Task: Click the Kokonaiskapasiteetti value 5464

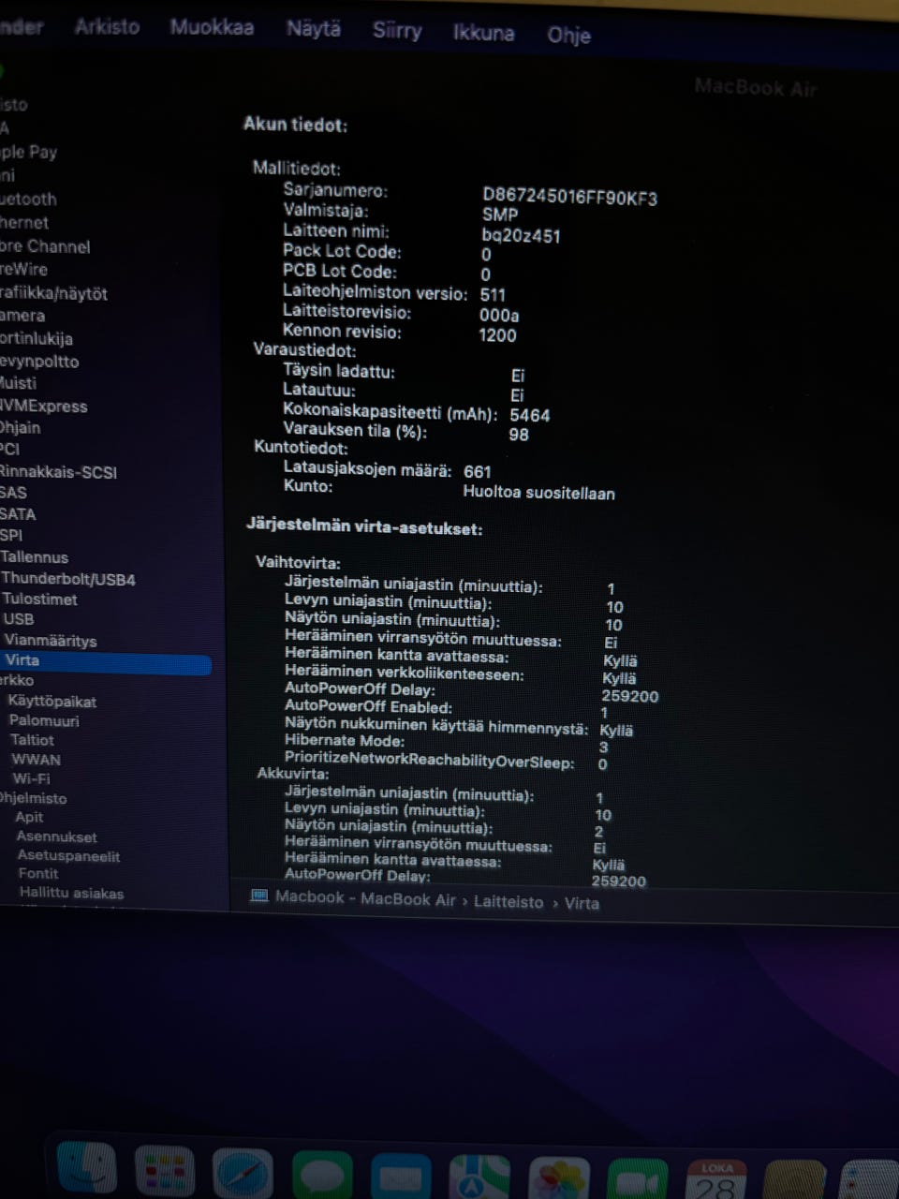Action: click(x=529, y=414)
